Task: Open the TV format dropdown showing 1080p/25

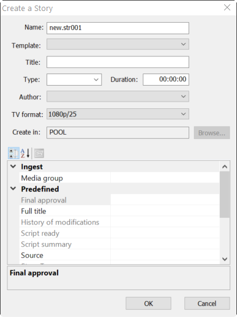Action: point(118,114)
